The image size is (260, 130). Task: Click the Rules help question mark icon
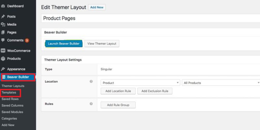coord(91,104)
